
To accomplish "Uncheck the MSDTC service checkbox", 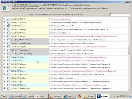I will click(x=4, y=19).
